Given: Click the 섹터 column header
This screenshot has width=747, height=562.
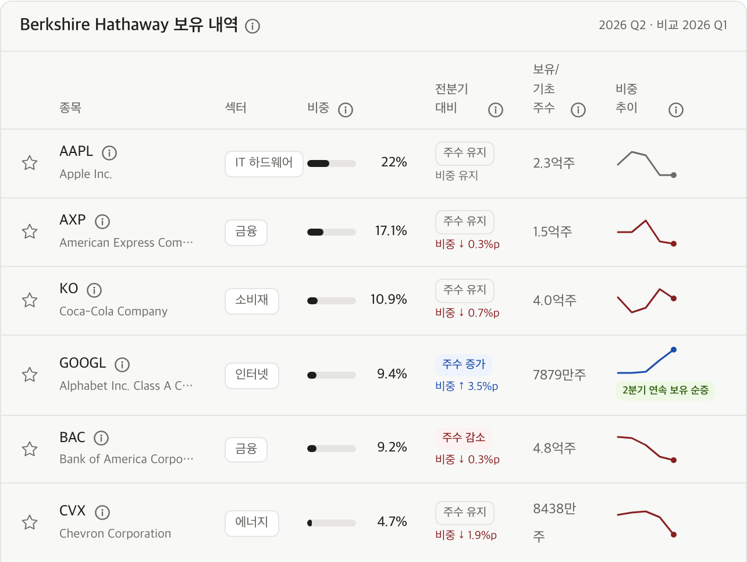Looking at the screenshot, I should (236, 108).
